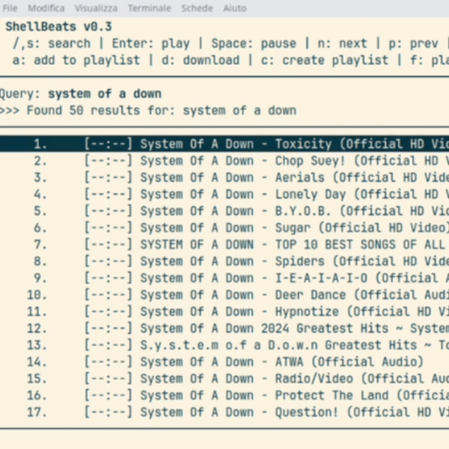The width and height of the screenshot is (449, 449).
Task: Click the query text 'system of a down'
Action: (x=104, y=94)
